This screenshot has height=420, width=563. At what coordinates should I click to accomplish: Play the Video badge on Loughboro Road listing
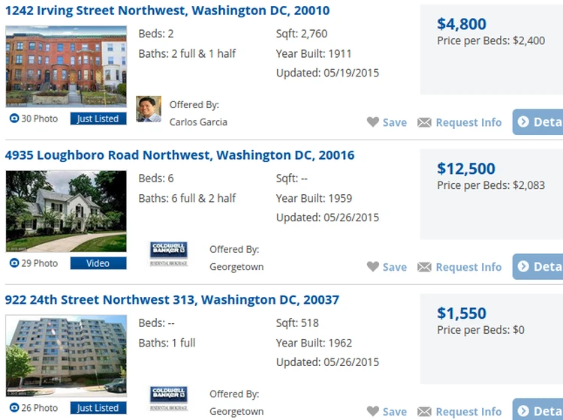click(x=98, y=263)
